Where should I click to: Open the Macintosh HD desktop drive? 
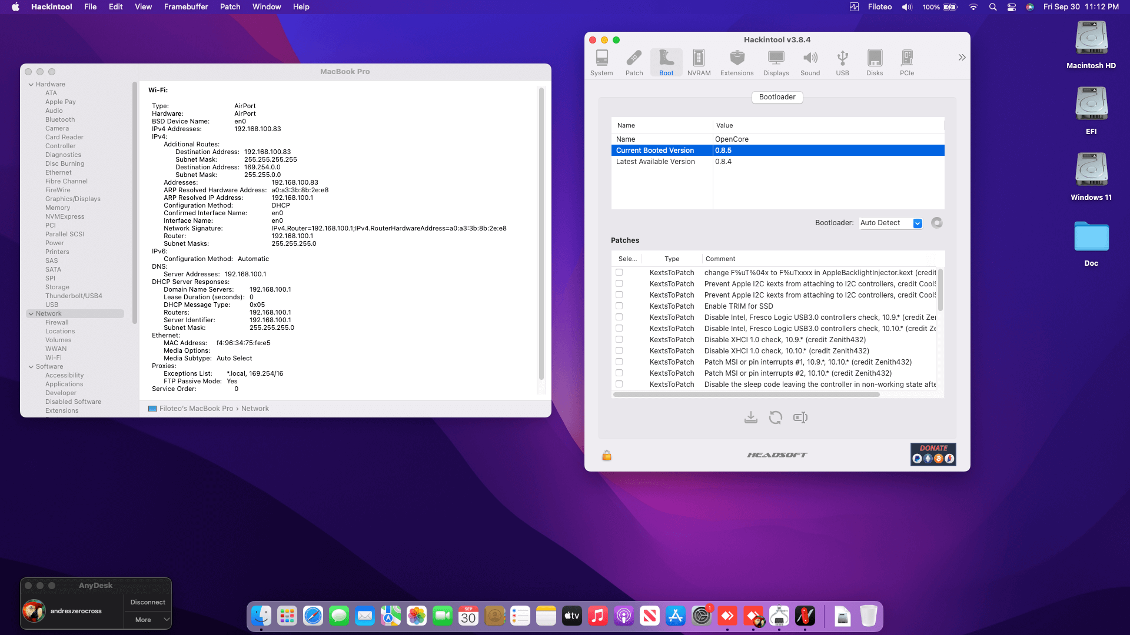pos(1091,45)
